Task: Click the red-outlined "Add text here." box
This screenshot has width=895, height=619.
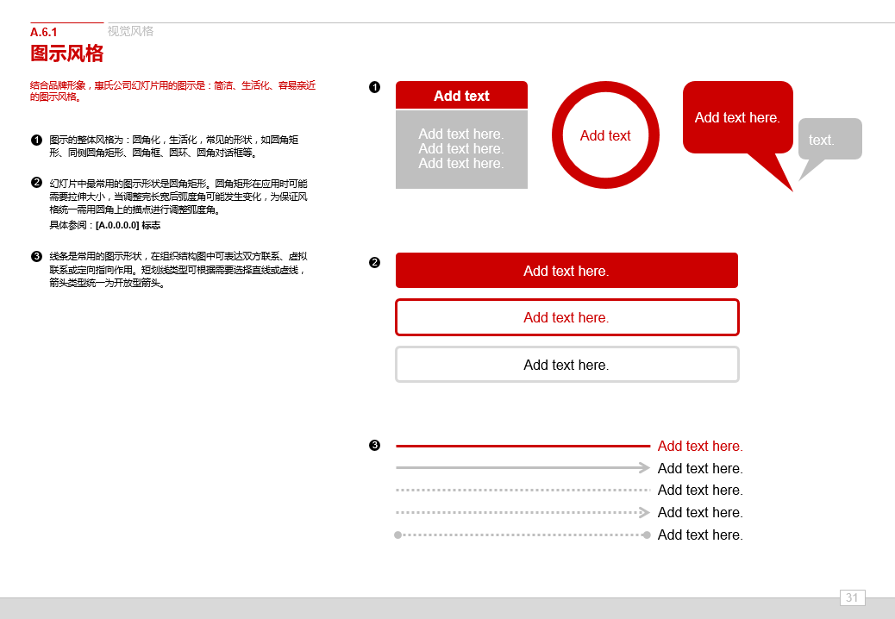Action: click(x=566, y=317)
